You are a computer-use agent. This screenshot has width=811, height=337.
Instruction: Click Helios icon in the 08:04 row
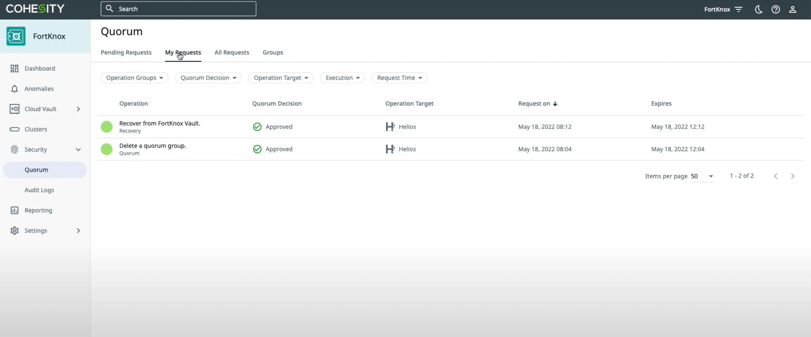[x=390, y=149]
